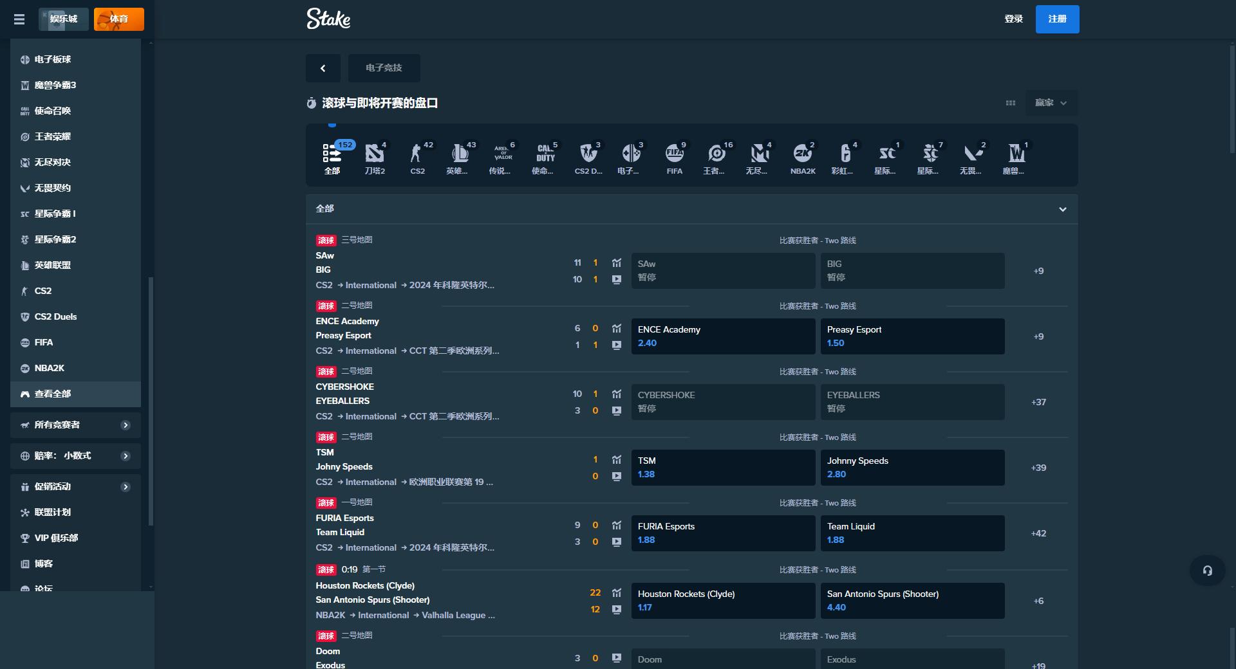
Task: Bet on Preasy Esport at 1.50
Action: click(x=912, y=336)
